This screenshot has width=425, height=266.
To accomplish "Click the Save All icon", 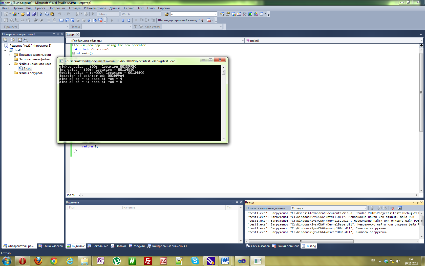I will (x=34, y=14).
